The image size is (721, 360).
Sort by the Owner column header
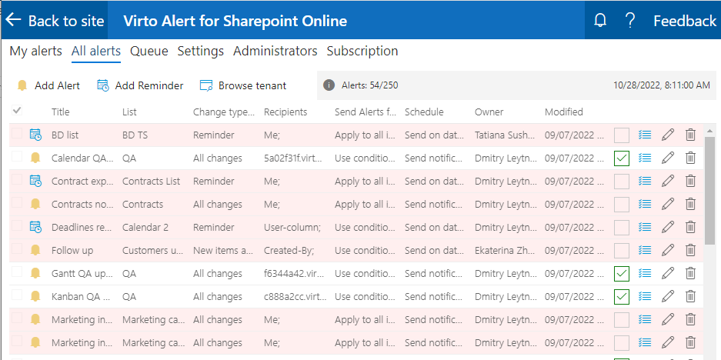click(489, 112)
